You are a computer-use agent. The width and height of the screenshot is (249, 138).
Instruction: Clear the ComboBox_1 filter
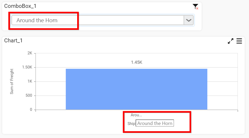[x=195, y=7]
